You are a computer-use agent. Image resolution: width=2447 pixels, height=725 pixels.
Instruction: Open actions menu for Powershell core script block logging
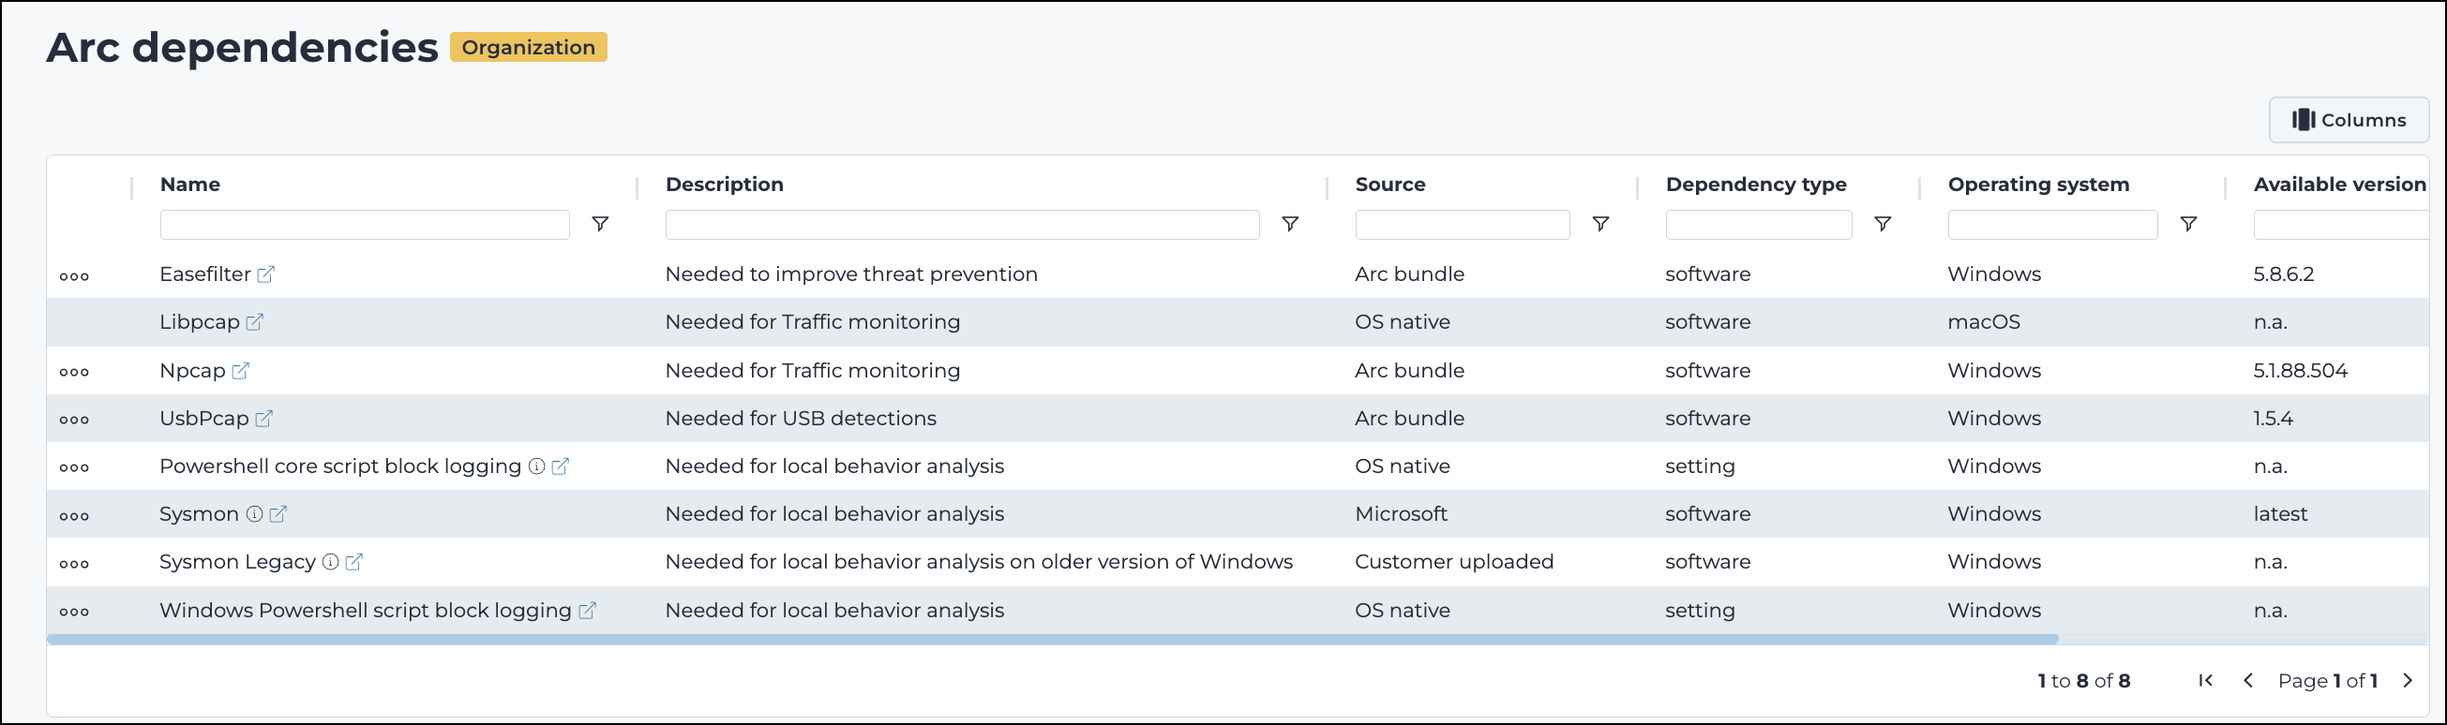point(74,467)
